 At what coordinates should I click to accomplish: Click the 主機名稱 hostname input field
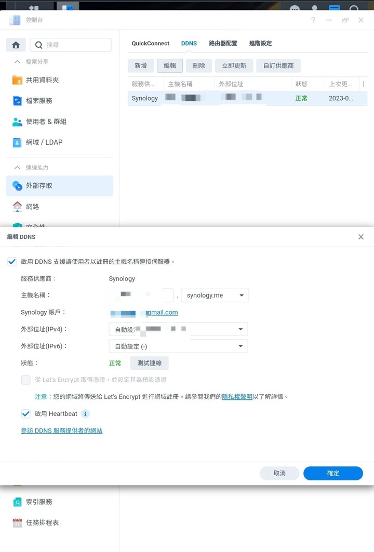141,295
